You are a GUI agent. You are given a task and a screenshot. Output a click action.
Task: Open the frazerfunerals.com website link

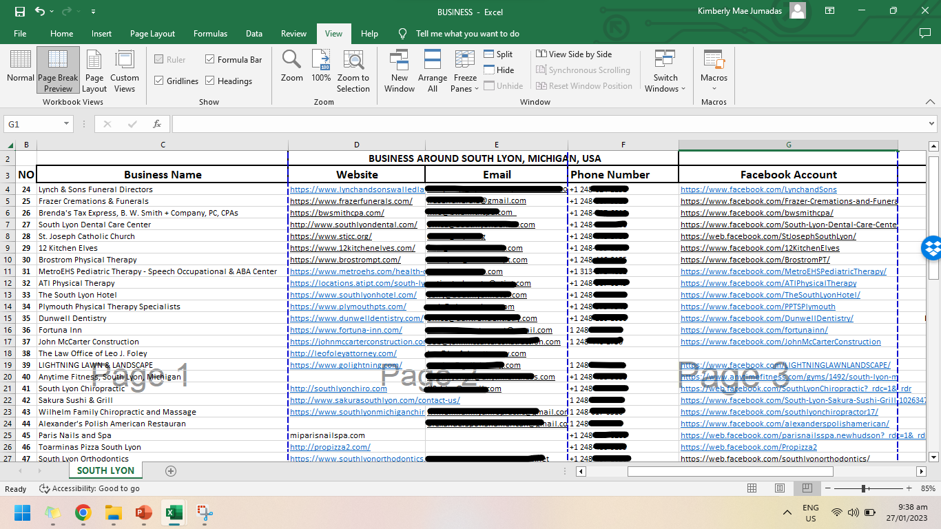[x=351, y=201]
